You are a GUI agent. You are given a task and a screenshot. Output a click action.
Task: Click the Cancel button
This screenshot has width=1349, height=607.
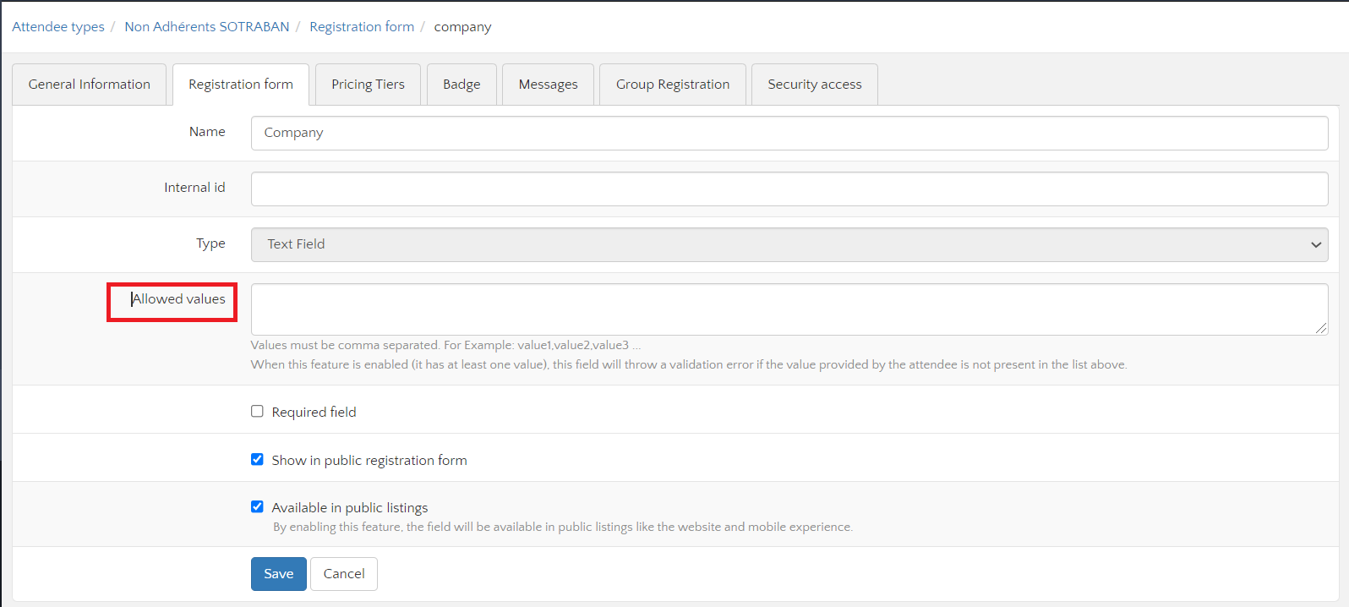point(344,574)
